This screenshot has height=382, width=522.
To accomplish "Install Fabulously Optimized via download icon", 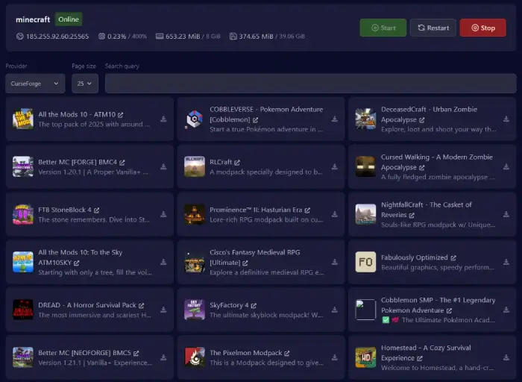I will 506,262.
